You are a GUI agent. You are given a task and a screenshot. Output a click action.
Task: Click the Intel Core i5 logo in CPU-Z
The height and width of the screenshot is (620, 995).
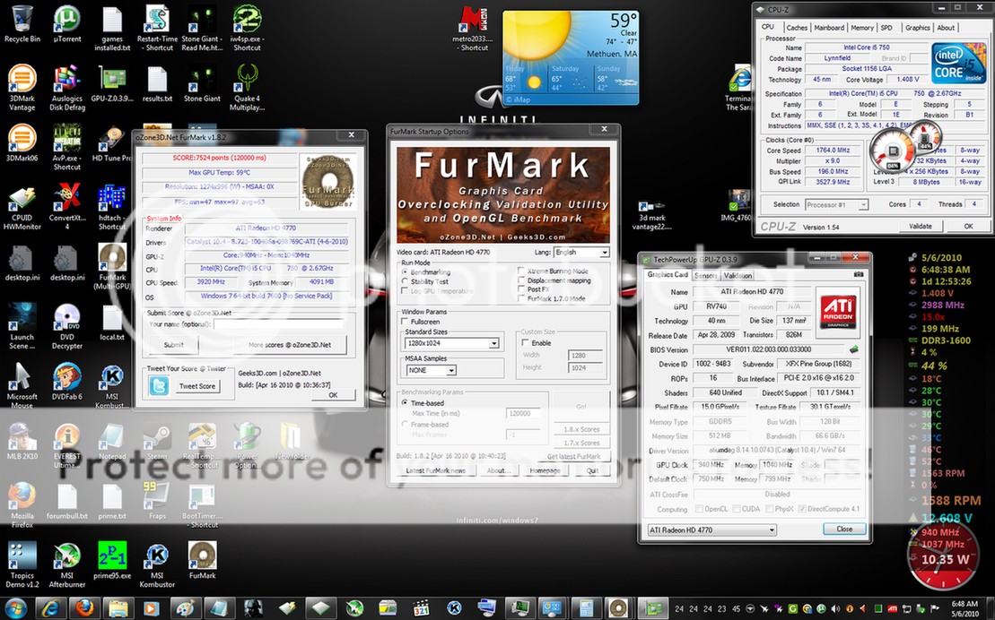tap(959, 63)
